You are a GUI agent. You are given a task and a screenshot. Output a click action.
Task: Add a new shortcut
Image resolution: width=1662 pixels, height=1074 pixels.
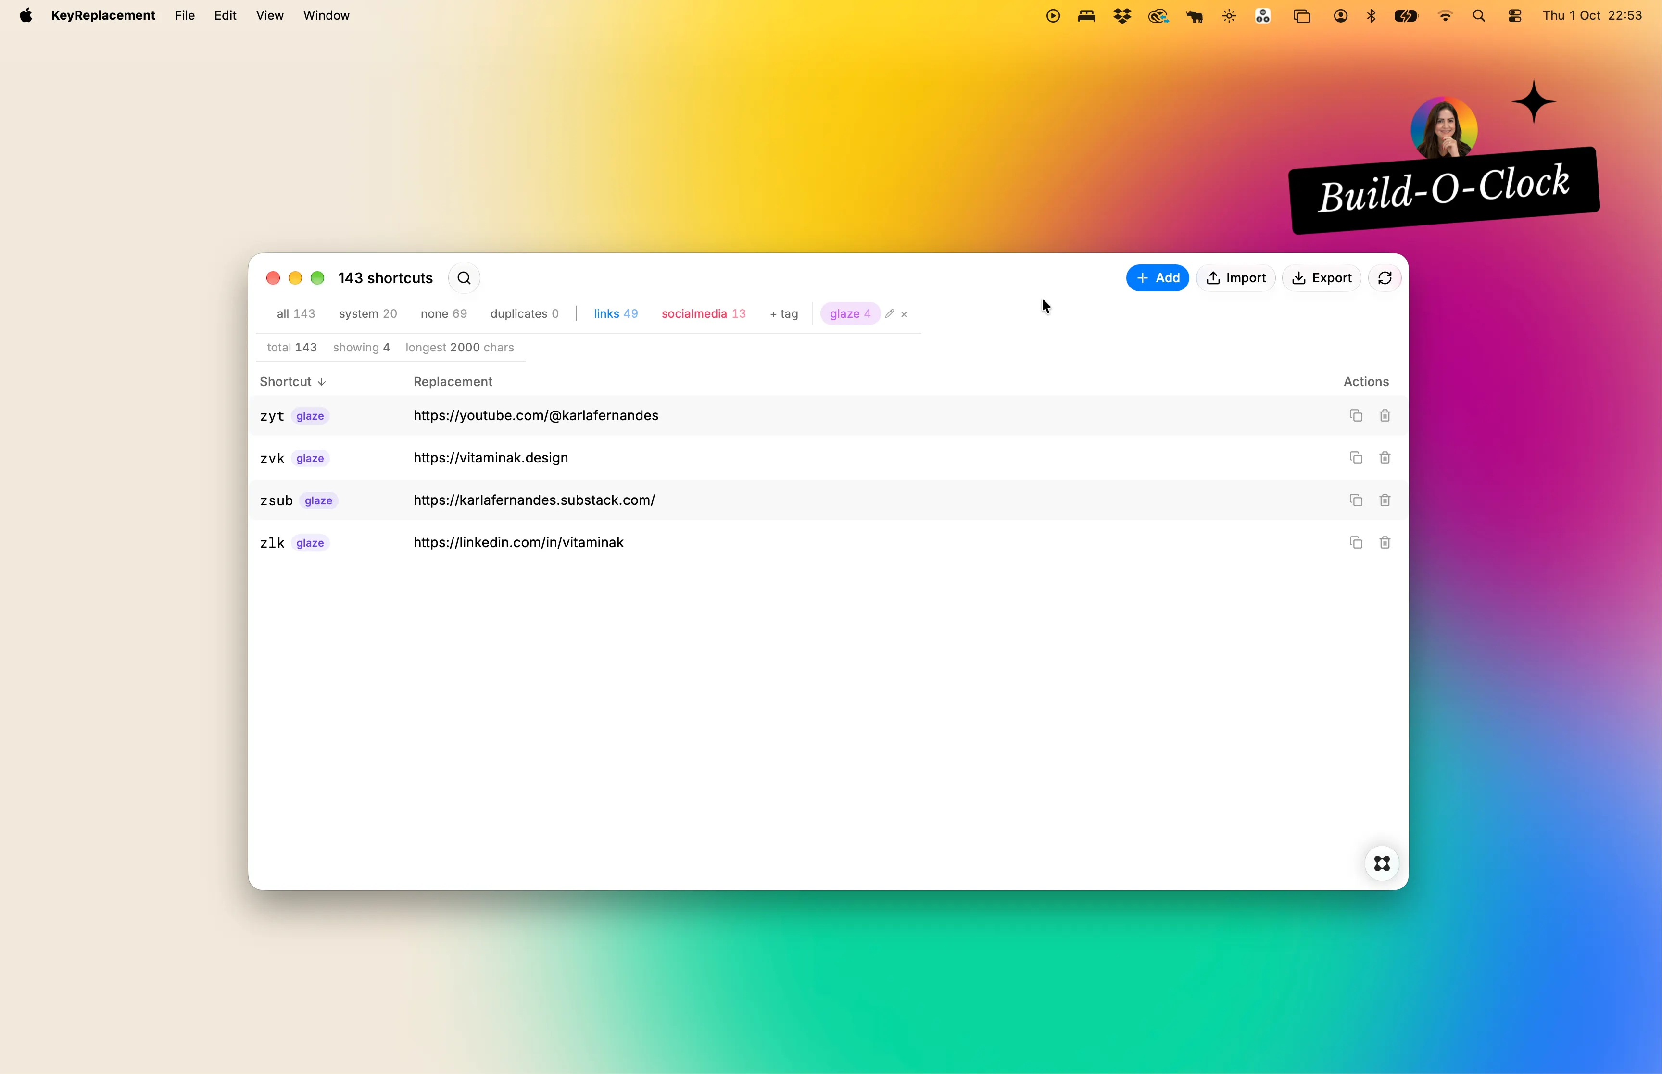tap(1157, 278)
